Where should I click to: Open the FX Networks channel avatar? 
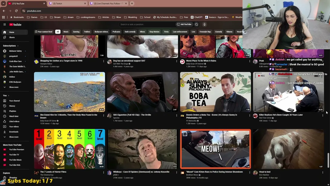point(182,116)
